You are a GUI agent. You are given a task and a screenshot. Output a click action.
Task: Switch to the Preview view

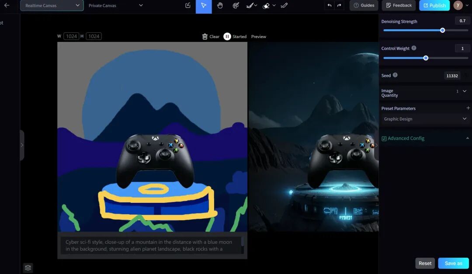(x=259, y=36)
